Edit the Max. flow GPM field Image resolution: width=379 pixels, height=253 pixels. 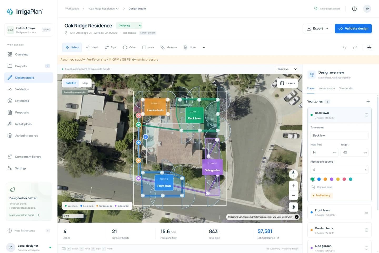(324, 153)
